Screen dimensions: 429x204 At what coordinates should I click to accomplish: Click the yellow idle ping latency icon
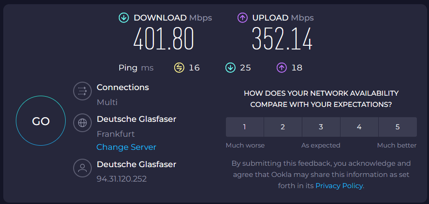(179, 68)
